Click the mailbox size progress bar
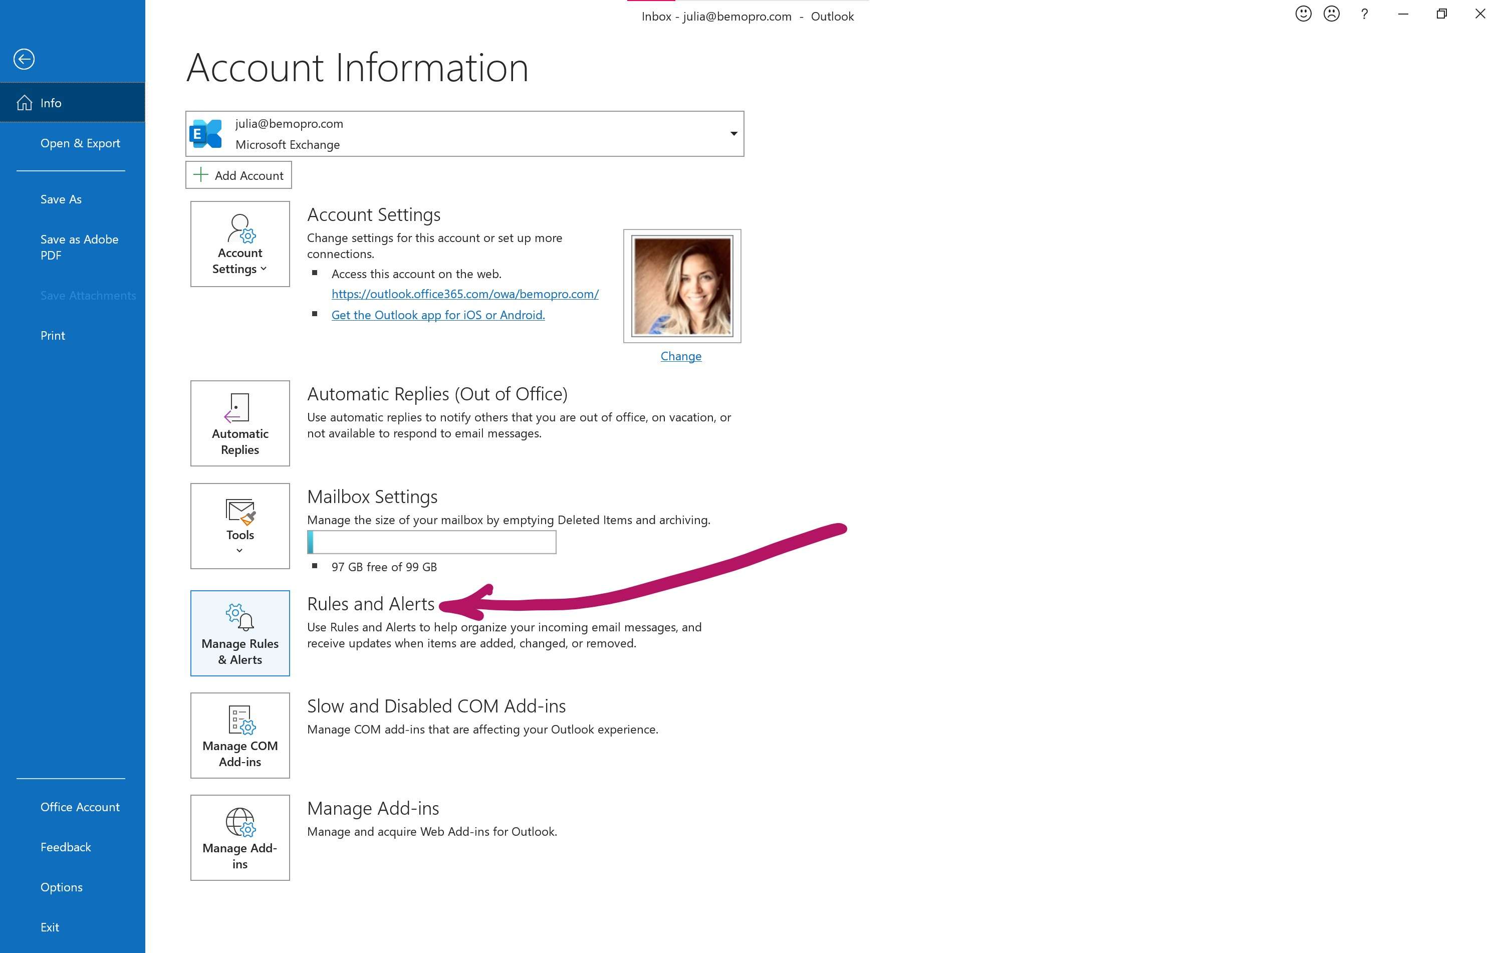1499x953 pixels. pos(431,542)
